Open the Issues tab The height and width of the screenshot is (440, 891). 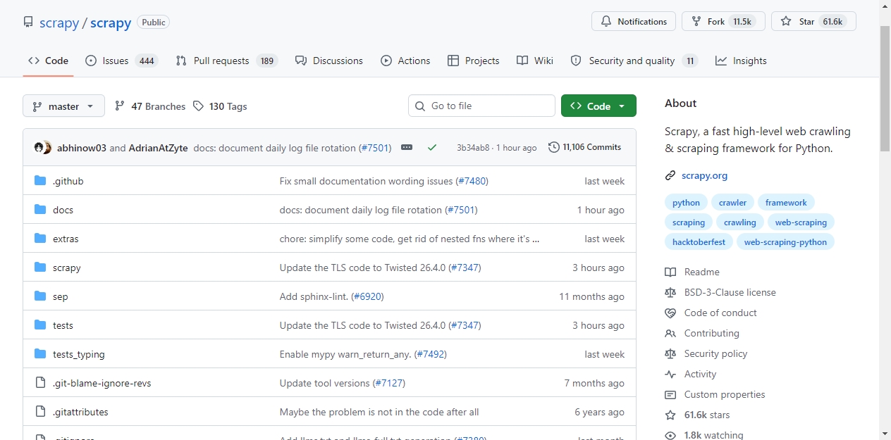(121, 61)
